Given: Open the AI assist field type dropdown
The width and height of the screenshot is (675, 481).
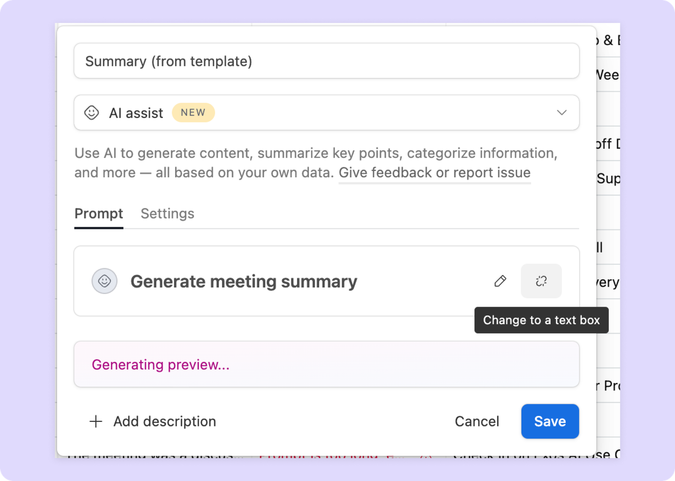Looking at the screenshot, I should click(x=327, y=113).
